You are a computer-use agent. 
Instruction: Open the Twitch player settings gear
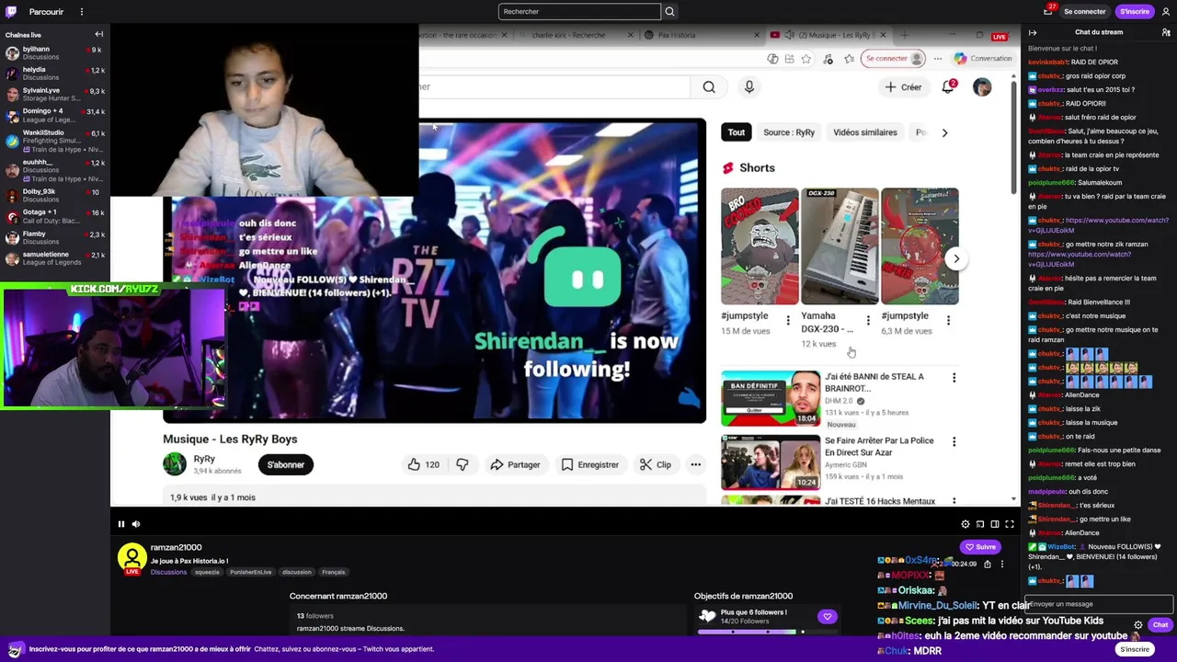tap(965, 524)
